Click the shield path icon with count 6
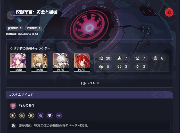This screenshot has width=180, height=133. (156, 58)
